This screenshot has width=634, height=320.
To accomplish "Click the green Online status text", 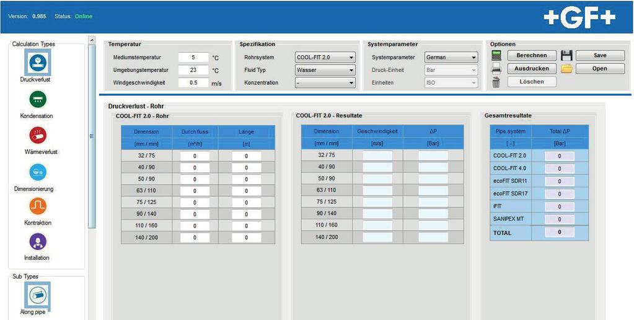I will [x=84, y=17].
